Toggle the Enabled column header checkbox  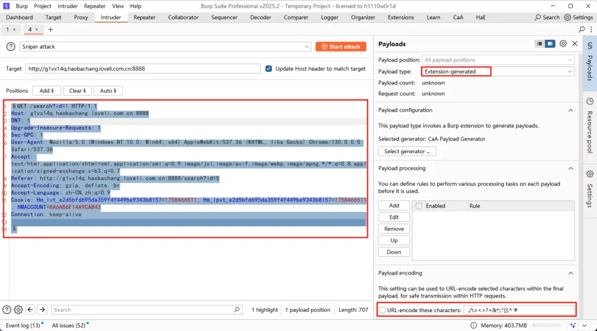(419, 206)
